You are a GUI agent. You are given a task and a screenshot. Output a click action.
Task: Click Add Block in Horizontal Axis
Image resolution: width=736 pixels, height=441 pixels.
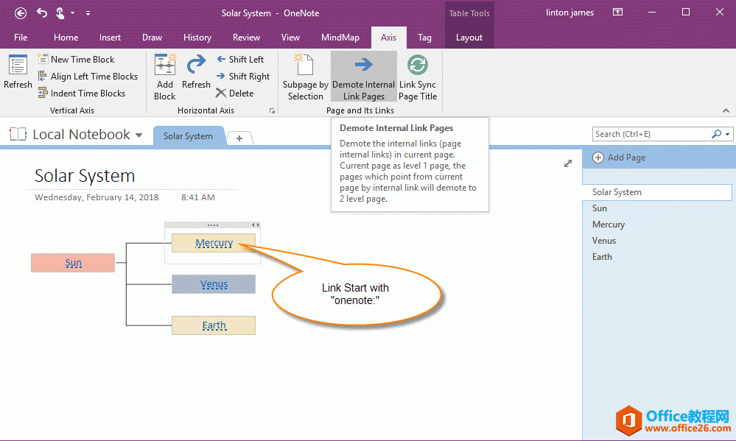pyautogui.click(x=165, y=77)
